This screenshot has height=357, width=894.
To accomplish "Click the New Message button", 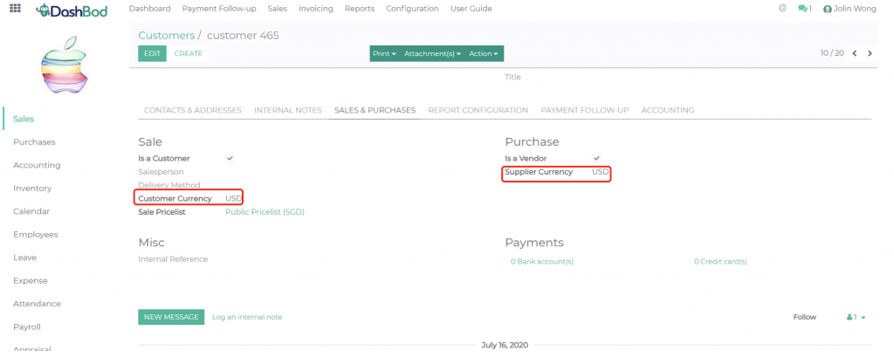I will point(171,317).
